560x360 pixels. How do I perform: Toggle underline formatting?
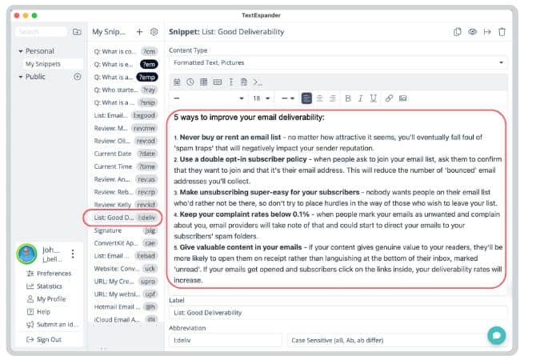coord(374,98)
